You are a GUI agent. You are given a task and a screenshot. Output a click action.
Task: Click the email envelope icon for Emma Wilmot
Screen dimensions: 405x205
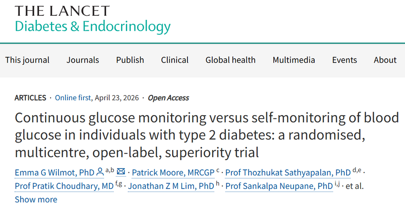121,172
